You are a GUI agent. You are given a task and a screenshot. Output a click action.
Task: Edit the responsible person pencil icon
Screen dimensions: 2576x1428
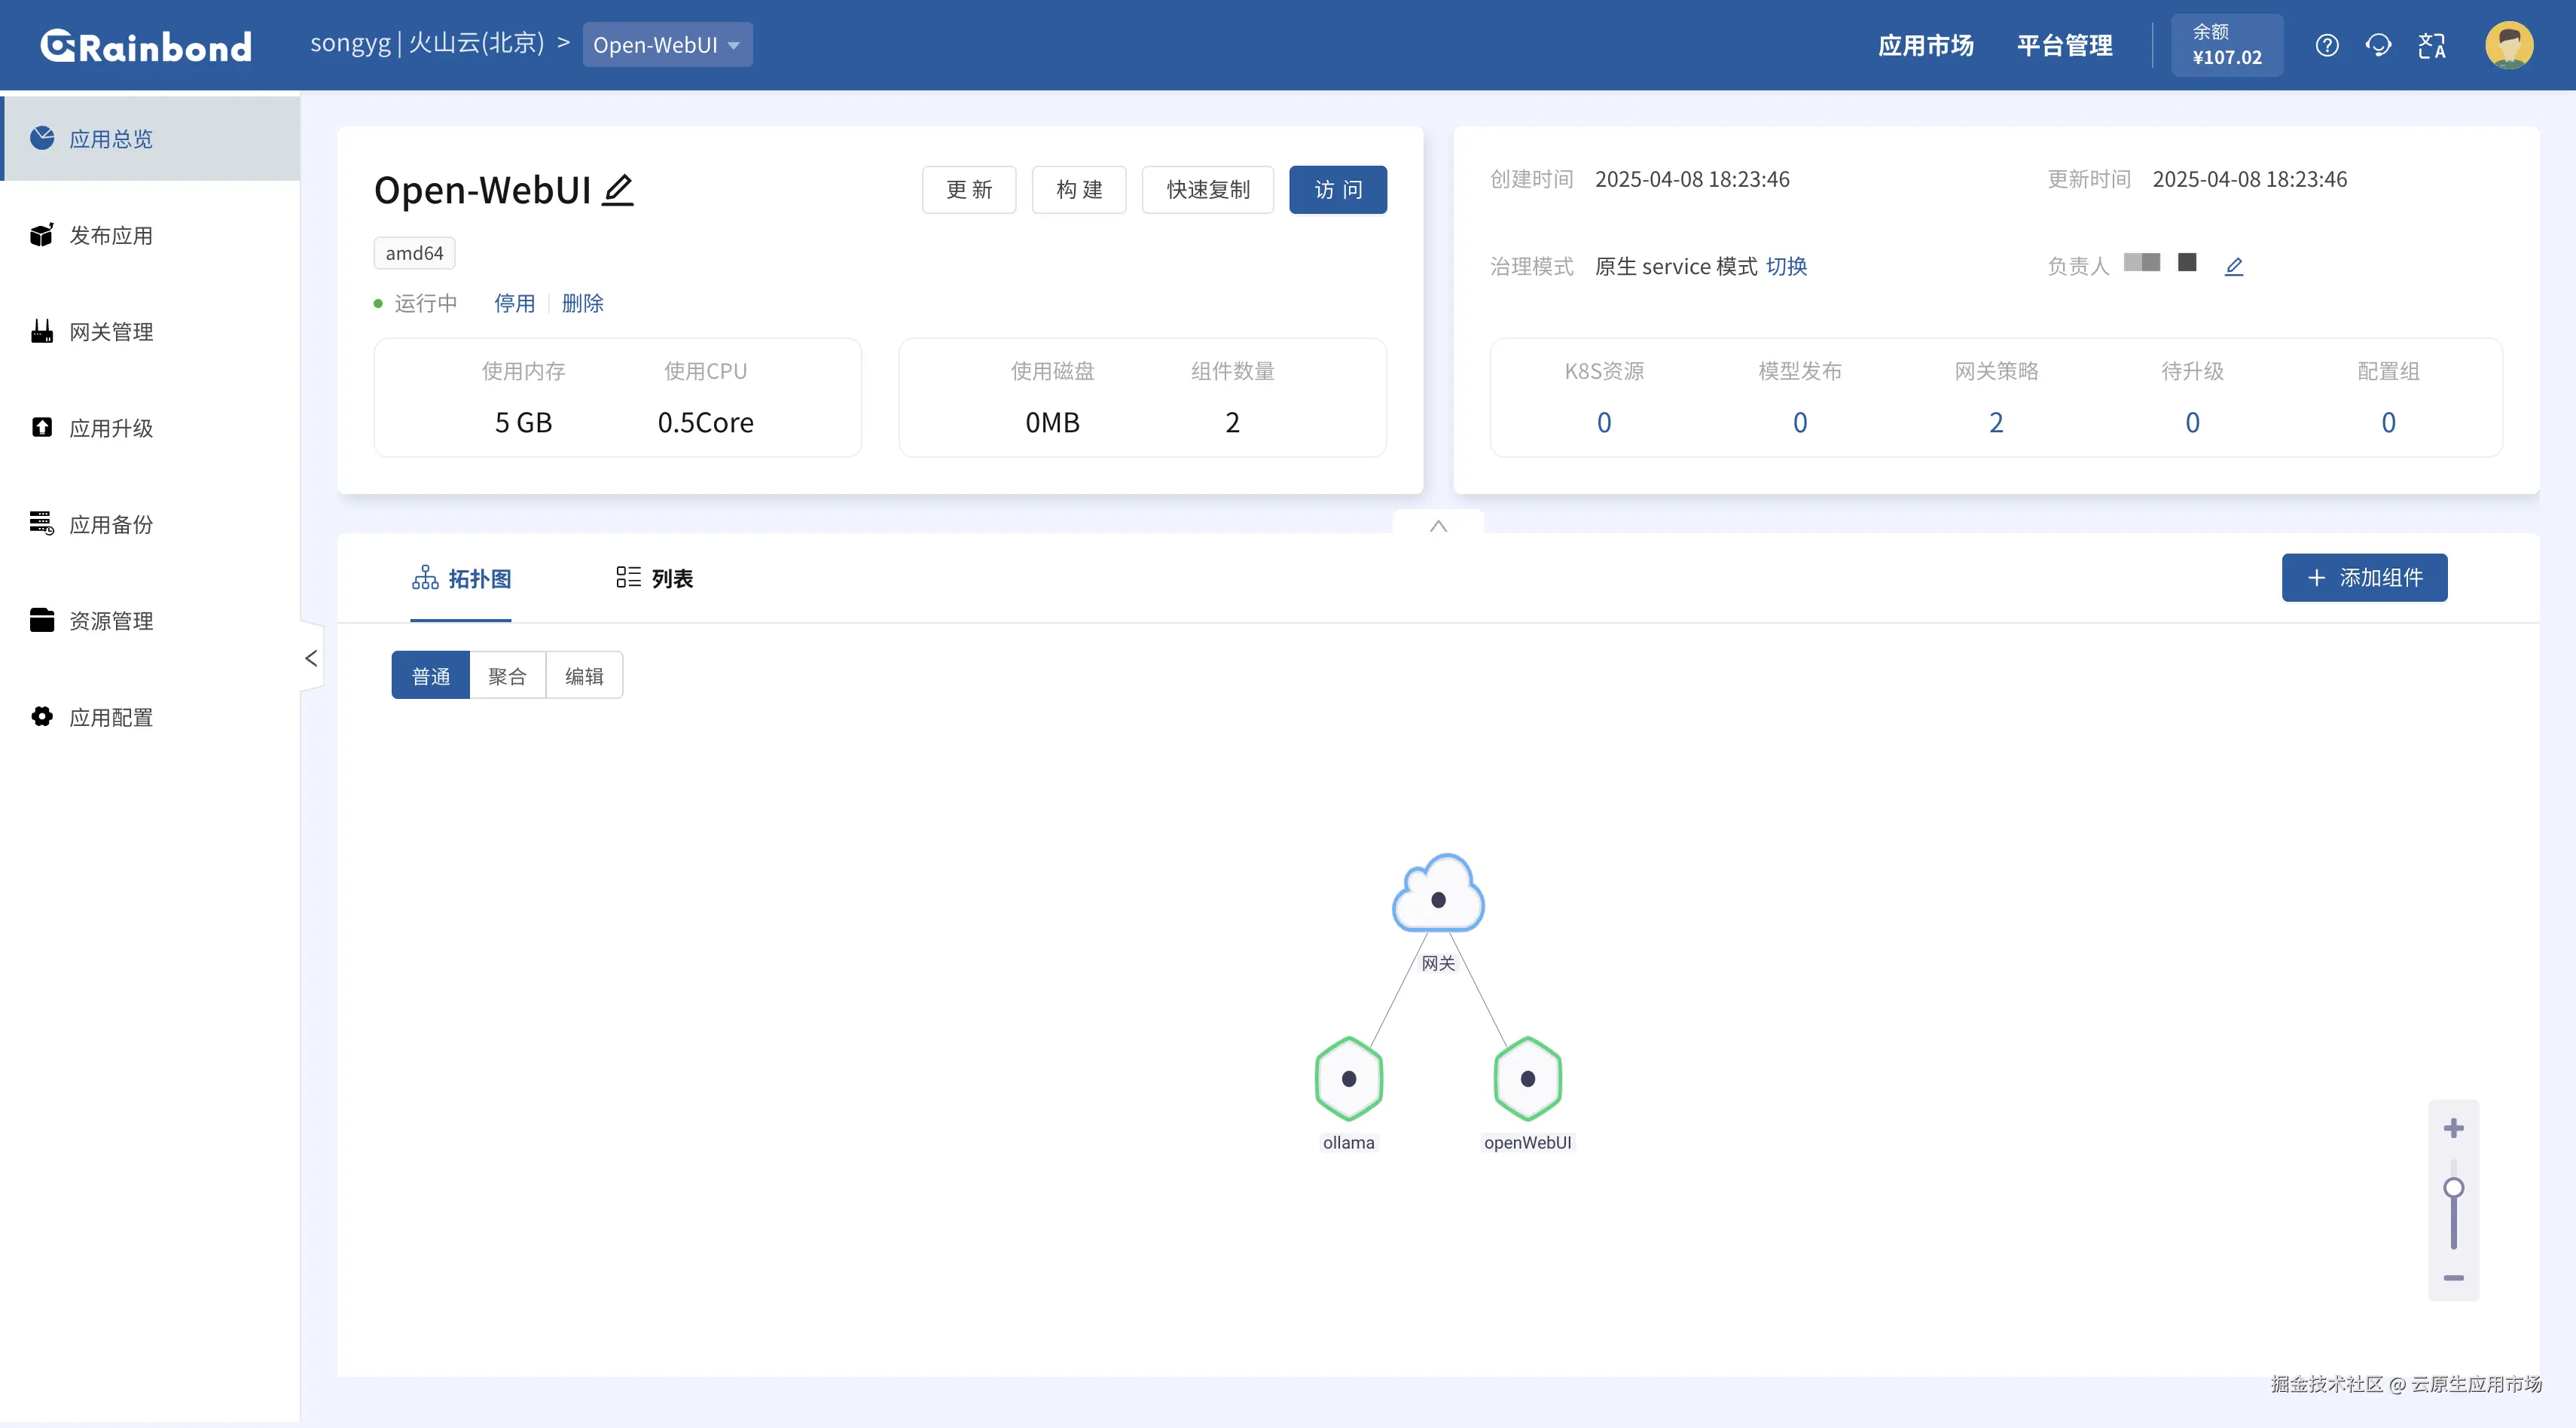pyautogui.click(x=2233, y=266)
